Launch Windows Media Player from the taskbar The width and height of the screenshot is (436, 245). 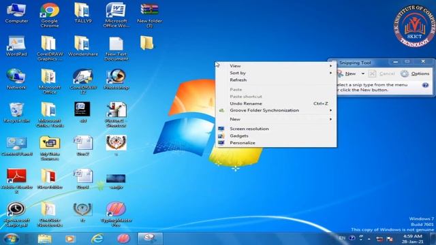click(70, 239)
